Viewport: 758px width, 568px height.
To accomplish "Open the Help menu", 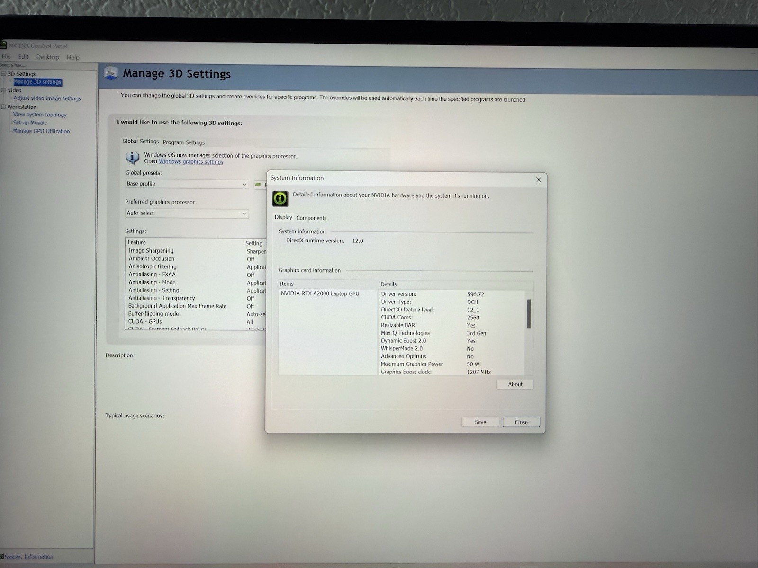I will (73, 57).
